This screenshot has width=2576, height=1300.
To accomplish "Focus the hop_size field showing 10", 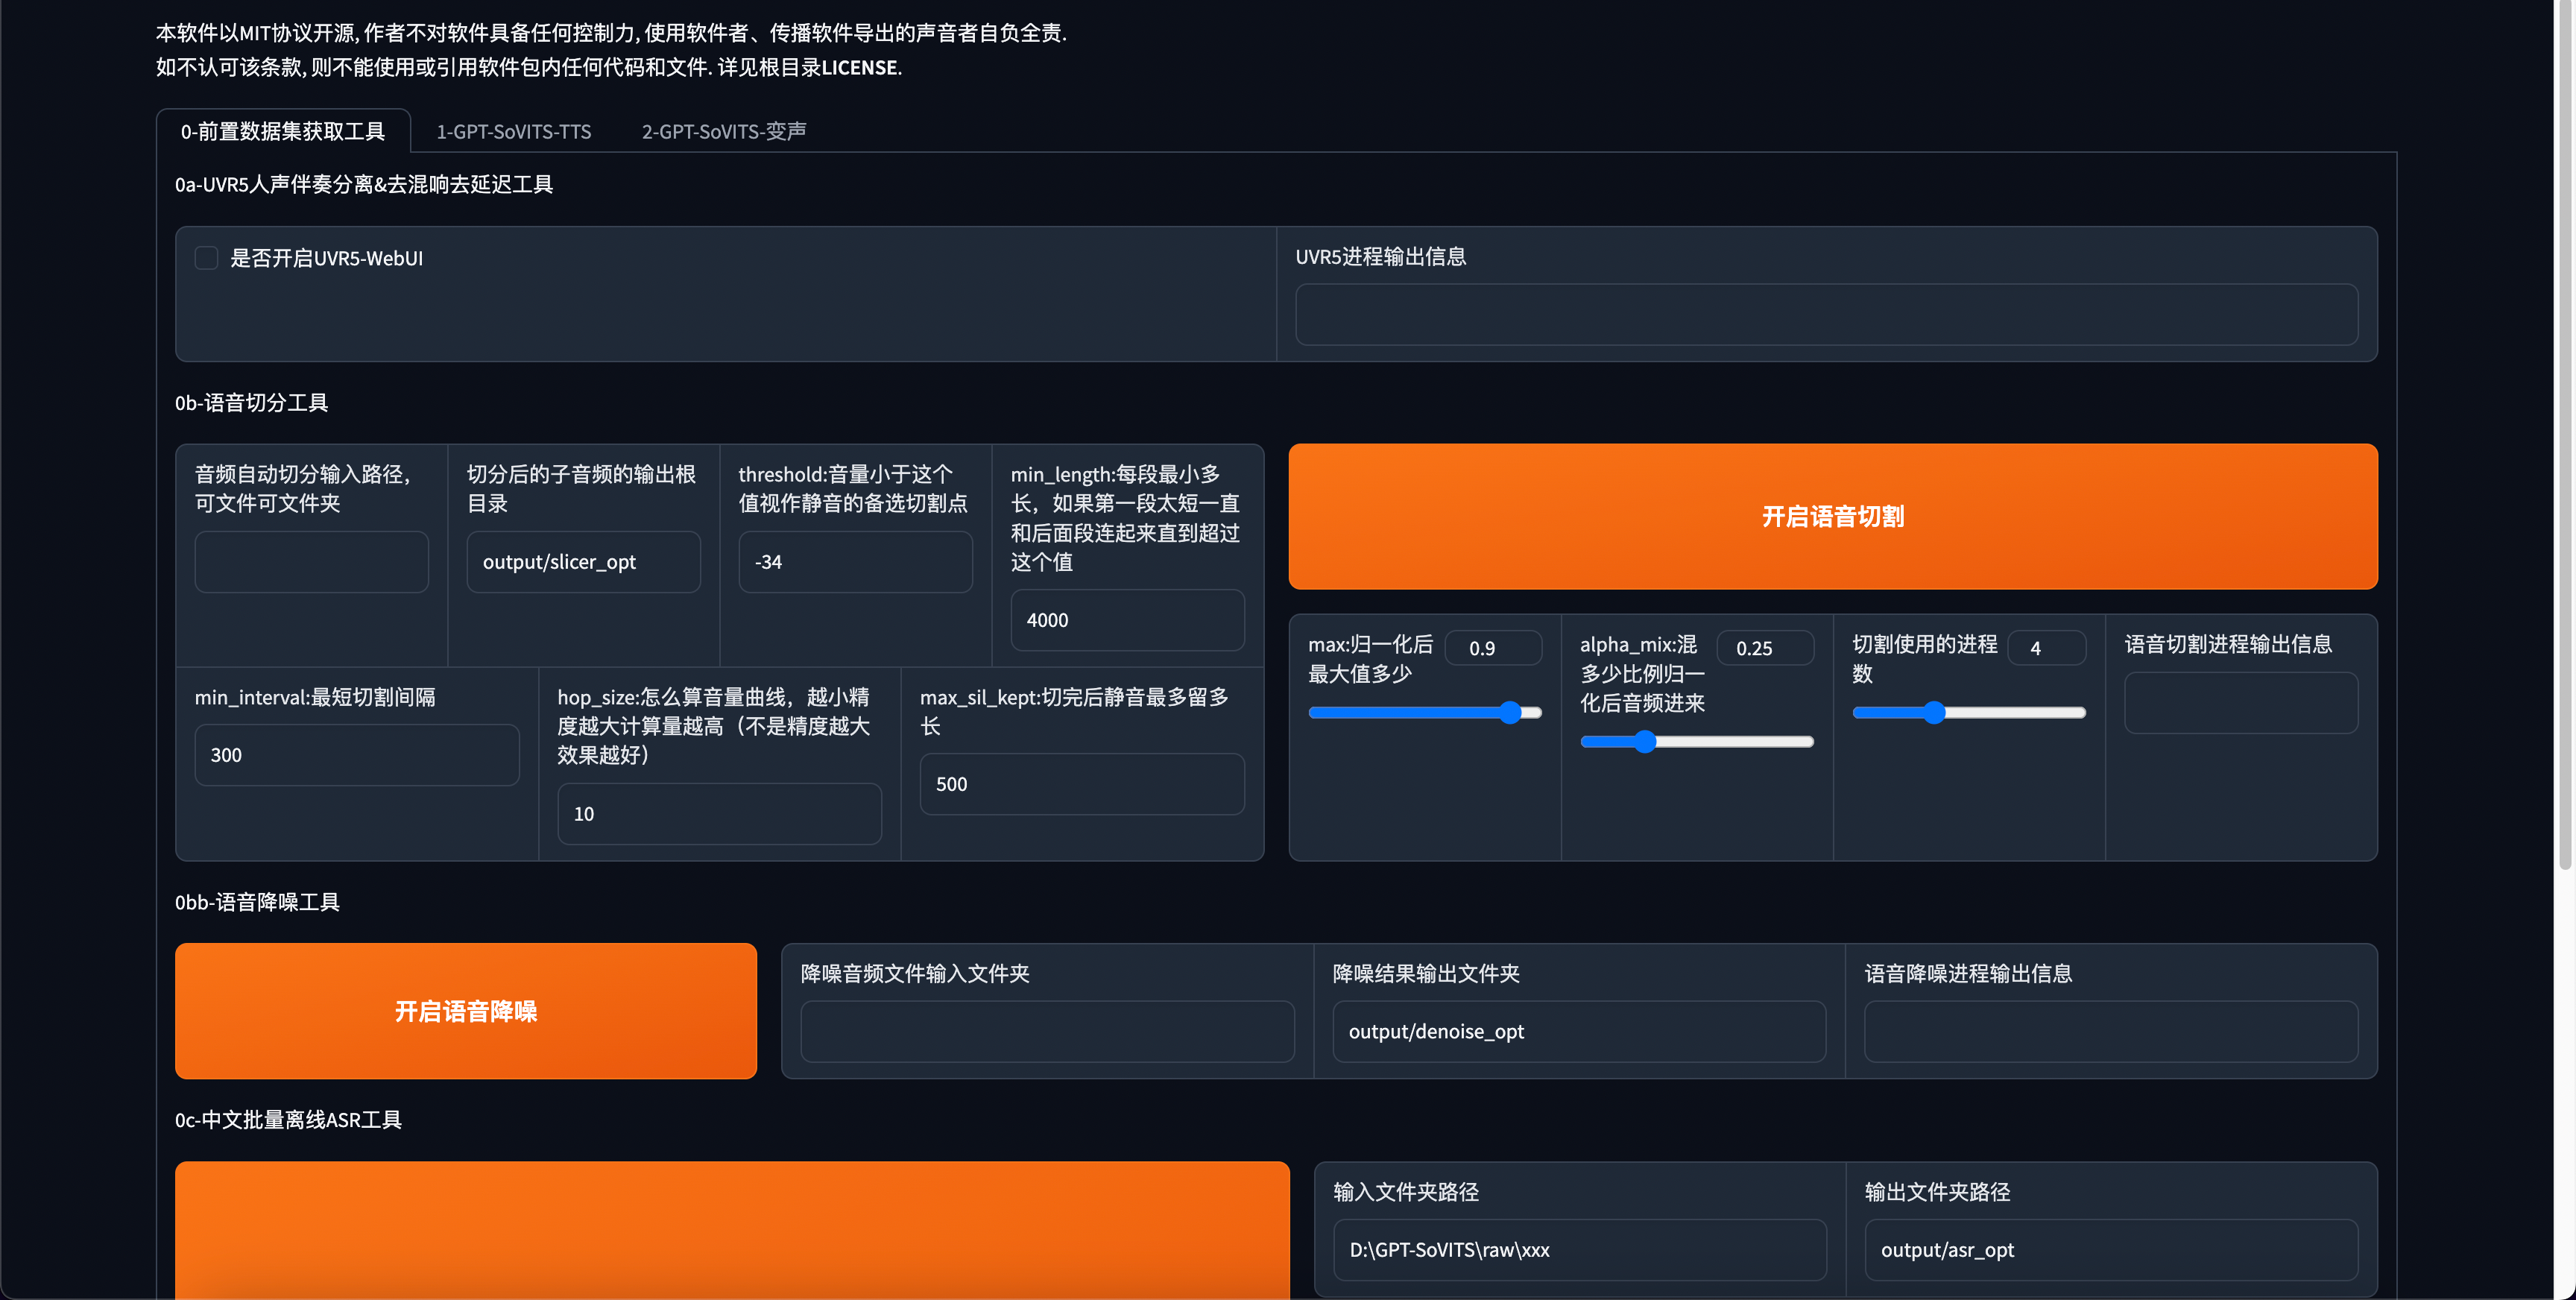I will pos(719,814).
